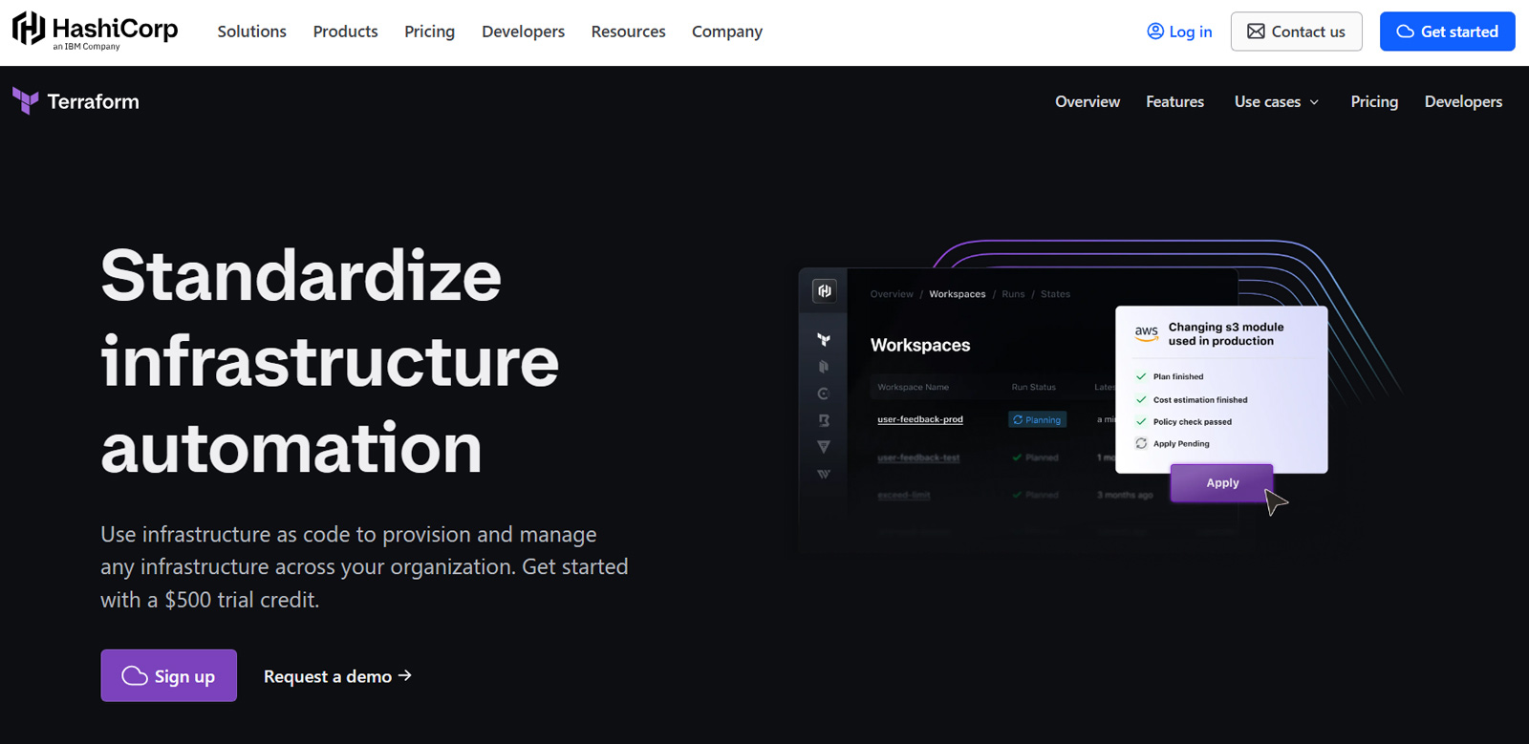Select the Boundary icon in the dashboard sidebar
This screenshot has height=744, width=1529.
point(824,420)
